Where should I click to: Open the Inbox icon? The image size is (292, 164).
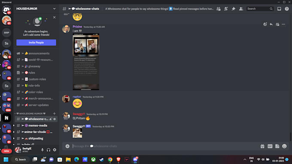pos(279,9)
